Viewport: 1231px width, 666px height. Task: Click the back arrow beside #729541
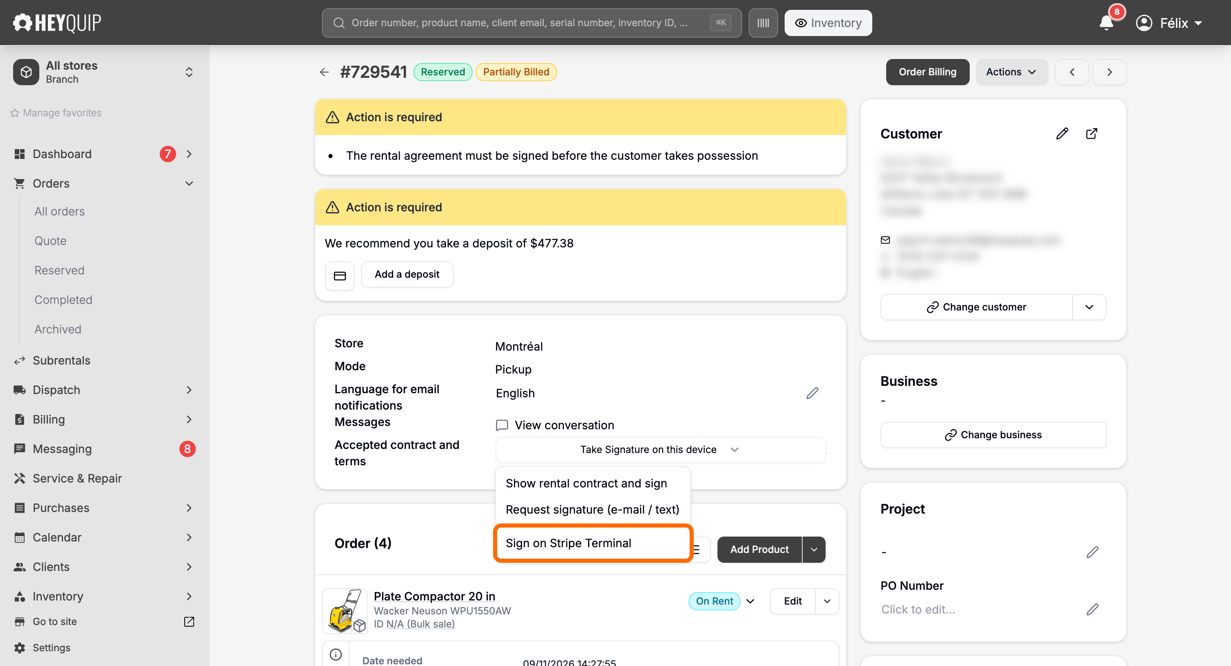point(324,72)
